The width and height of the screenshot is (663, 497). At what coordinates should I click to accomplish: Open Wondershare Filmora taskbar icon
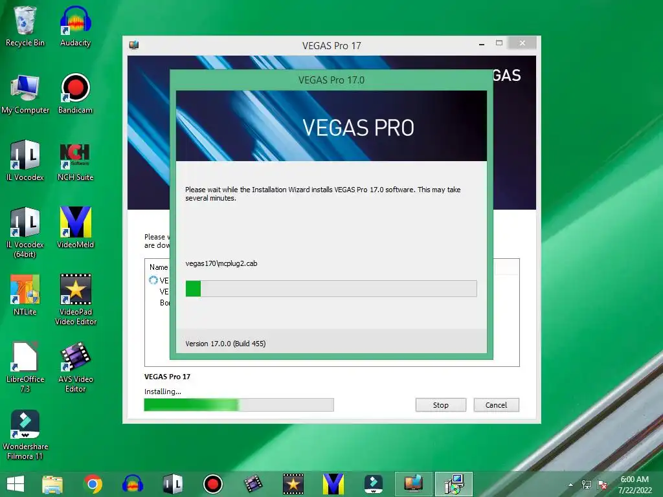[x=374, y=484]
